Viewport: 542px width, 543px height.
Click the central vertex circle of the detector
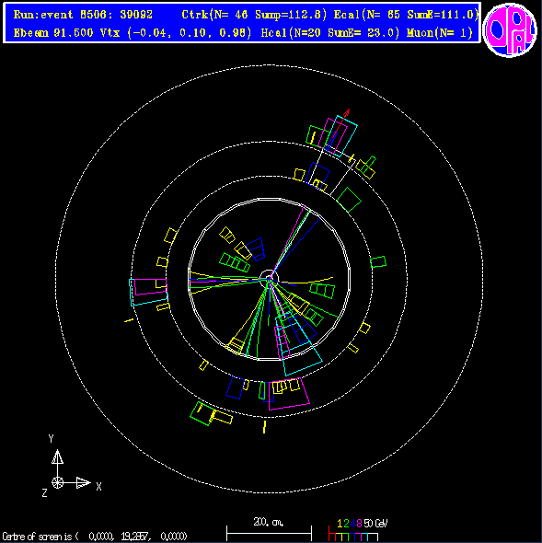click(x=269, y=279)
